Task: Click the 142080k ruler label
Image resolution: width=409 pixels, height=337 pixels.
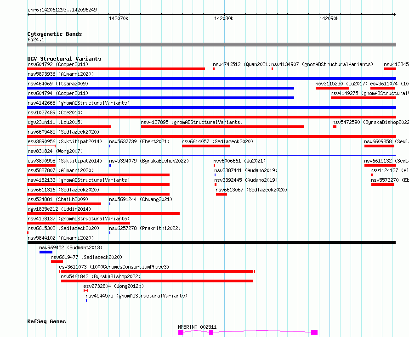Action: click(x=224, y=18)
